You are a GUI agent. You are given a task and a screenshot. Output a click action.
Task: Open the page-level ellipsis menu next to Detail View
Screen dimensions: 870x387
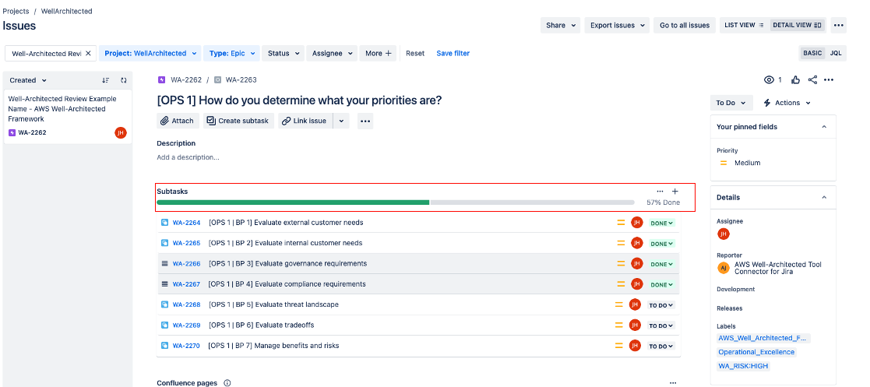coord(839,25)
